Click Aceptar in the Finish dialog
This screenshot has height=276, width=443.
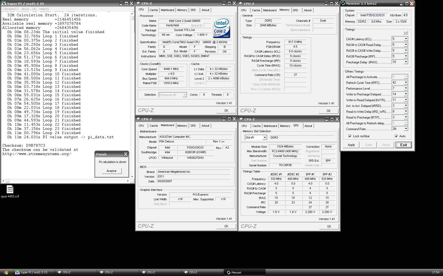point(112,171)
